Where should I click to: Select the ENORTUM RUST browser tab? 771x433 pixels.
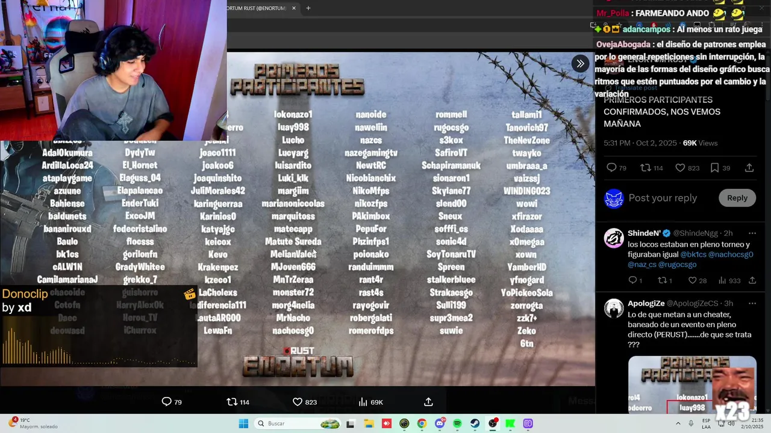point(258,8)
